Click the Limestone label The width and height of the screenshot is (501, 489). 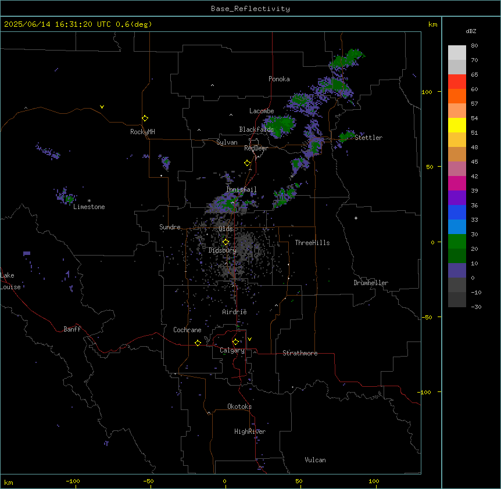click(x=89, y=207)
